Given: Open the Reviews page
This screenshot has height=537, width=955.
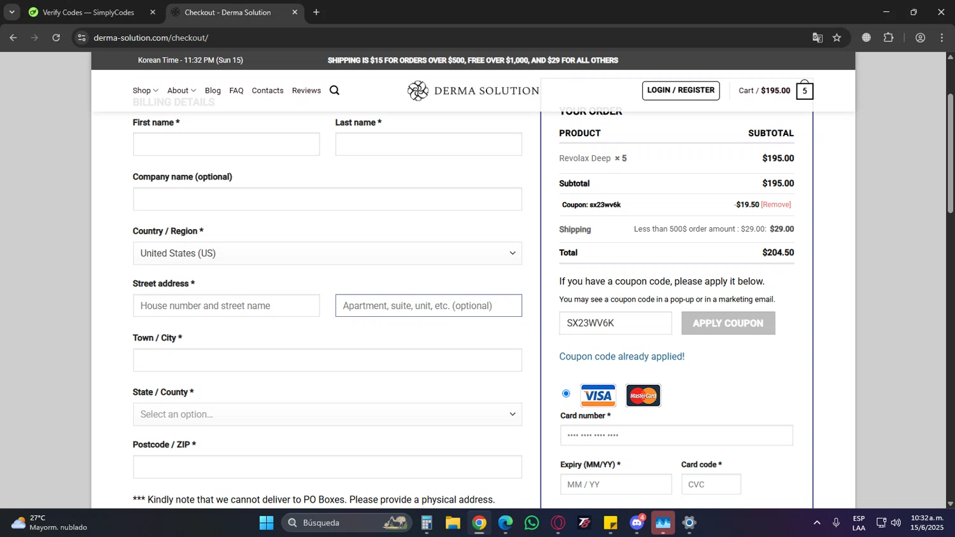Looking at the screenshot, I should pyautogui.click(x=306, y=90).
